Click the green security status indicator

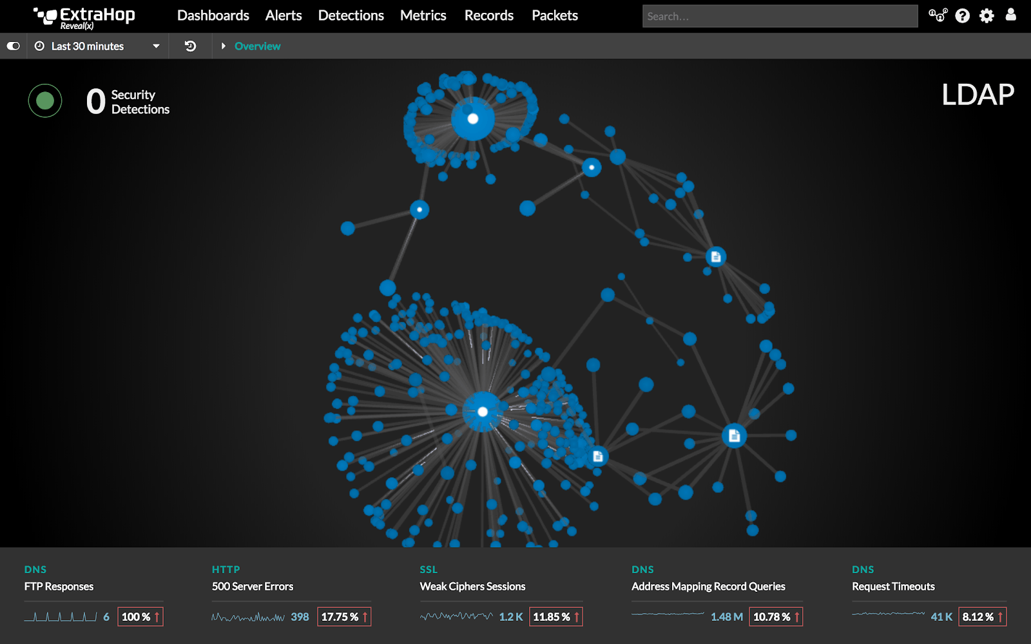pyautogui.click(x=45, y=101)
